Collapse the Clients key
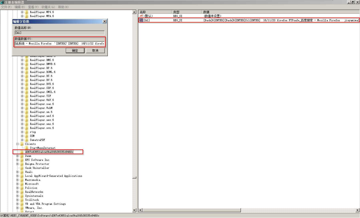Image resolution: width=360 pixels, height=218 pixels. (17, 144)
